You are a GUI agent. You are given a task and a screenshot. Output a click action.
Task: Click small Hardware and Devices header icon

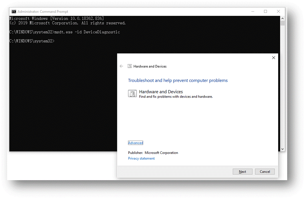coord(130,66)
